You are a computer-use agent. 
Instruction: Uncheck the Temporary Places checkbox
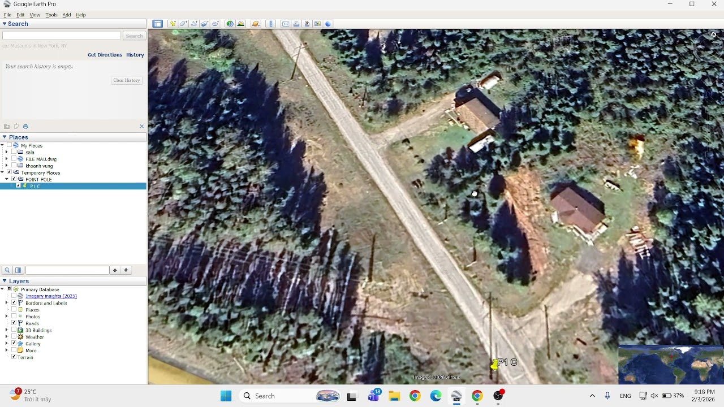pyautogui.click(x=9, y=172)
